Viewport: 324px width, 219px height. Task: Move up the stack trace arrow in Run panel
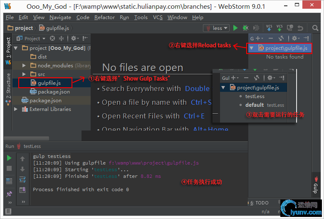(22, 159)
